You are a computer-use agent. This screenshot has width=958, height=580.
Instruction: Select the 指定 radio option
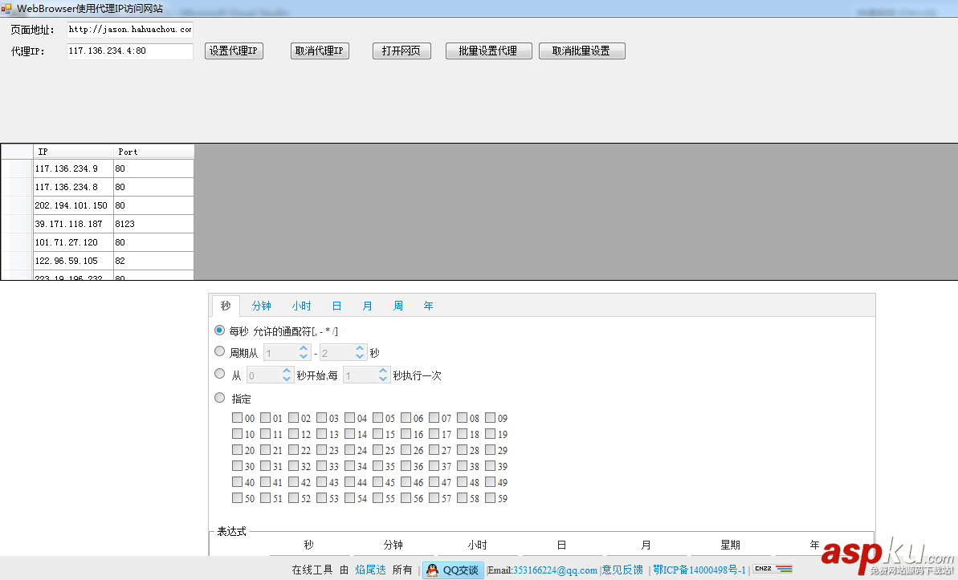pos(219,397)
